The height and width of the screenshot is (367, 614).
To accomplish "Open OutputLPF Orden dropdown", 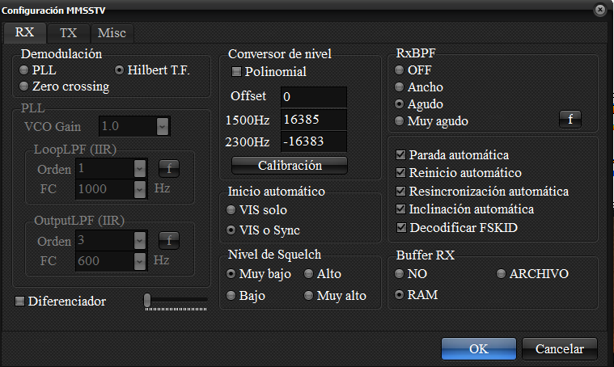I will tap(140, 240).
